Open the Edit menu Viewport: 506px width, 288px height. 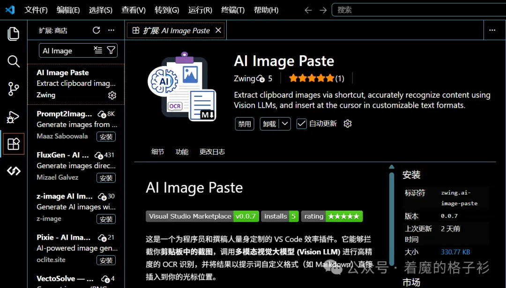pos(68,10)
